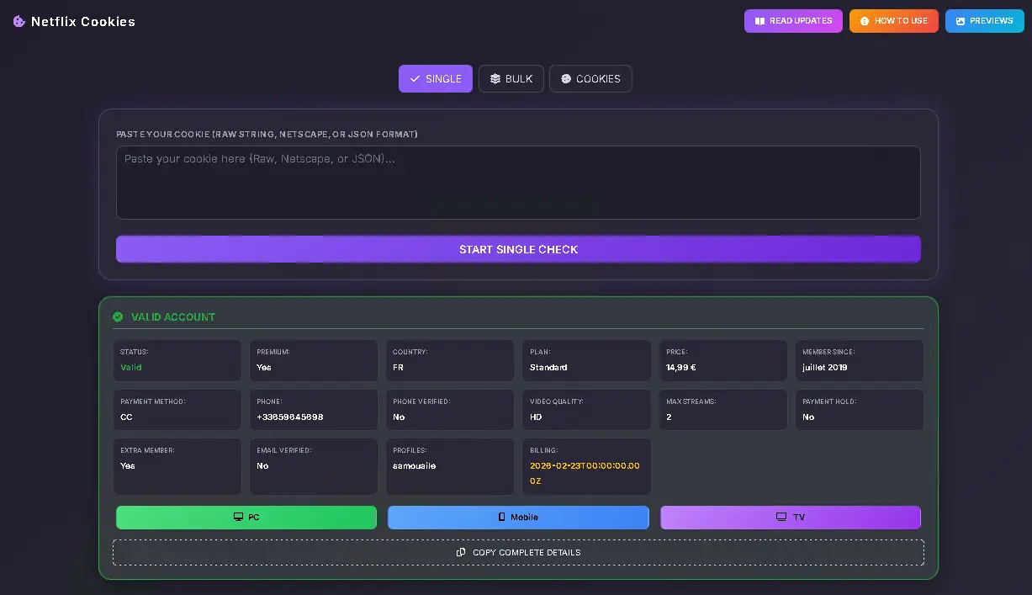
Task: Select the Phone Verified value No
Action: click(399, 417)
